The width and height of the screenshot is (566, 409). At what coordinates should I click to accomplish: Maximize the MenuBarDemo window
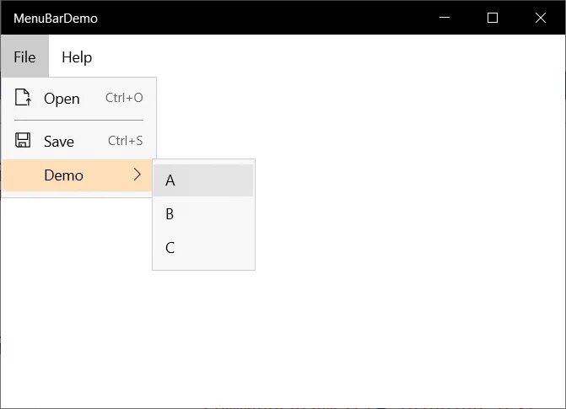(493, 18)
